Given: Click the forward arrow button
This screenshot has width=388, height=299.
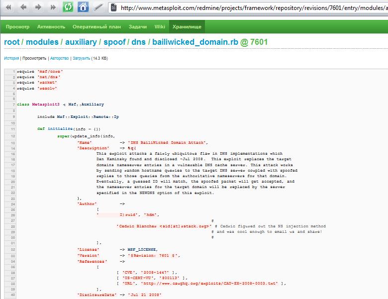Looking at the screenshot, I should 38,7.
